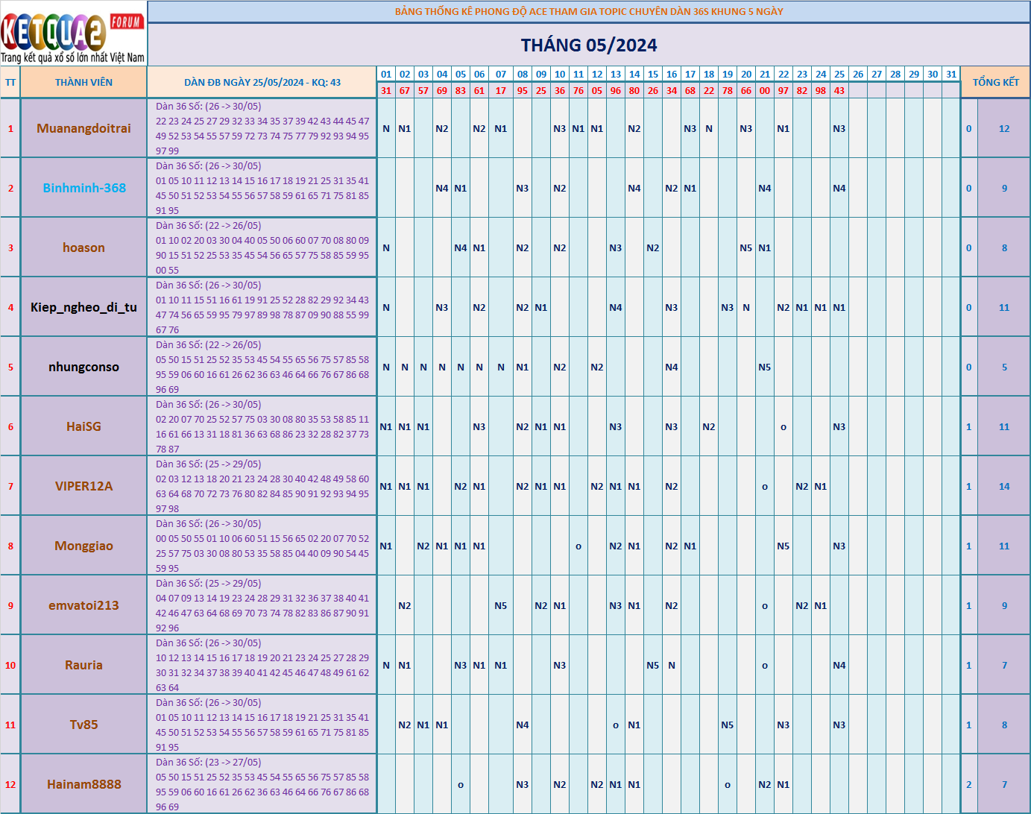1031x814 pixels.
Task: Open member name Muanangdoitrai
Action: click(83, 128)
